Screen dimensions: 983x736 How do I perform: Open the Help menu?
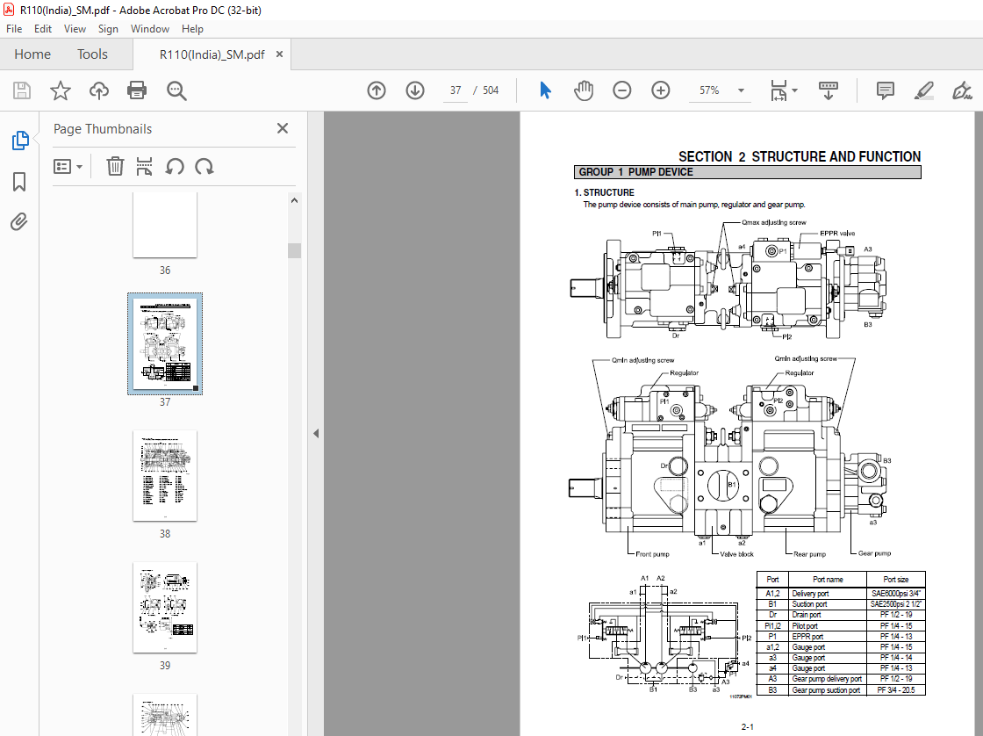point(192,29)
